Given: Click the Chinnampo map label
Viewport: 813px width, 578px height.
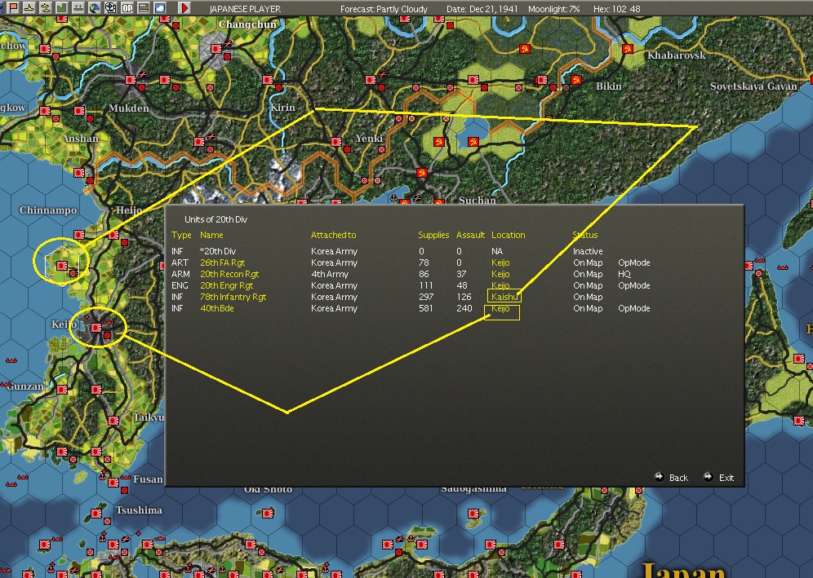Looking at the screenshot, I should [48, 210].
